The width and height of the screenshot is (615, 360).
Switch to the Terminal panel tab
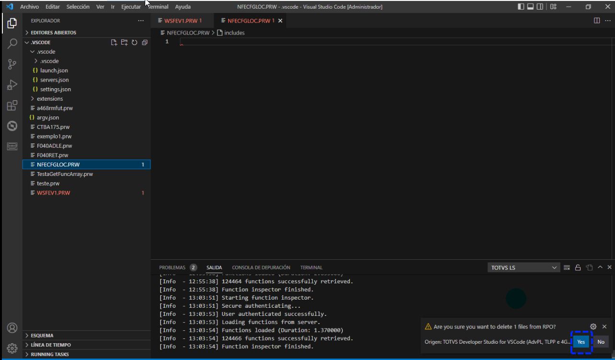[x=311, y=267]
